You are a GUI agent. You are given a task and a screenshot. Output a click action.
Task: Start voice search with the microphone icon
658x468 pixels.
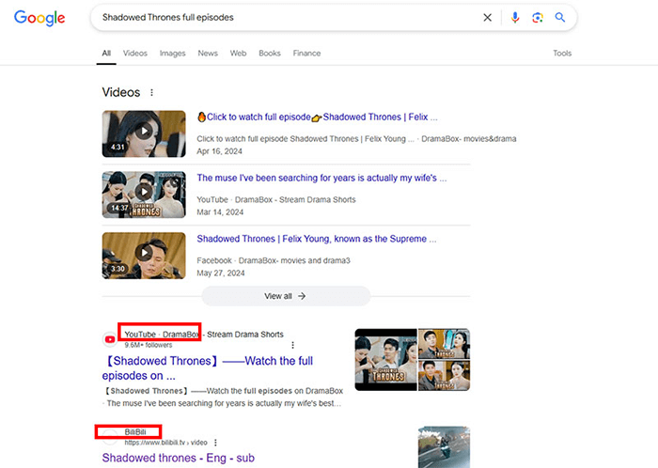(515, 18)
